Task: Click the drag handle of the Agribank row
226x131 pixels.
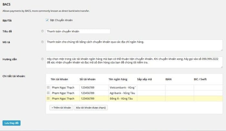Action: pos(48,93)
